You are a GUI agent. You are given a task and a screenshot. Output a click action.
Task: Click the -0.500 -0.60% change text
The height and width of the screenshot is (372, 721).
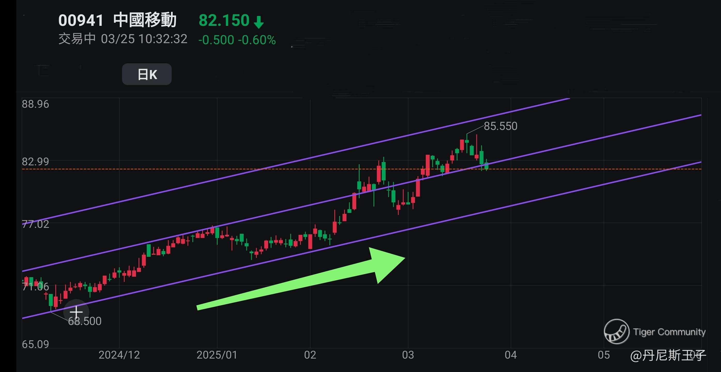pyautogui.click(x=237, y=40)
